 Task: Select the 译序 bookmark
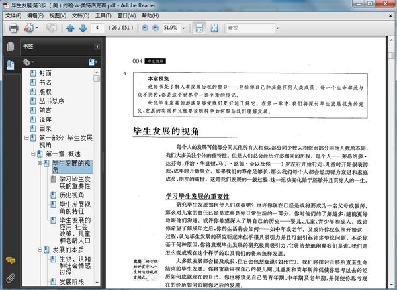45,119
